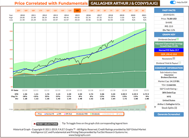Click the 12/11 Chg/Yr value -10%
The image size is (189, 138).
coord(36,96)
